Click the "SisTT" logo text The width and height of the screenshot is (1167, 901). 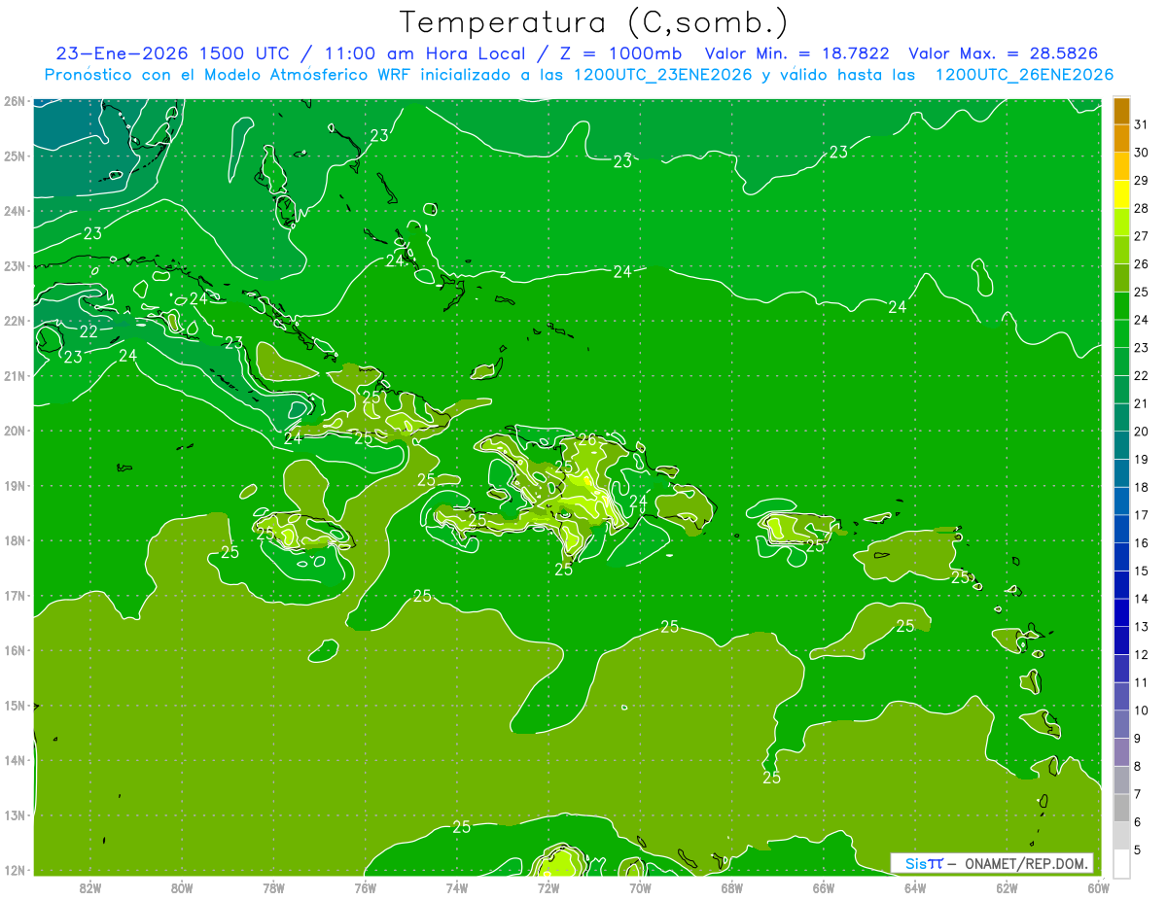(924, 863)
